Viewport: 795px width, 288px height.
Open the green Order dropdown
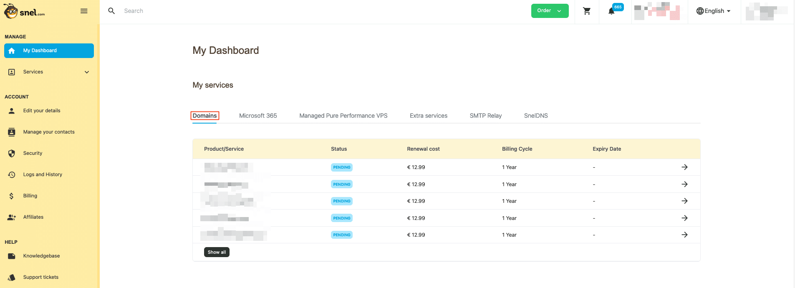tap(549, 11)
